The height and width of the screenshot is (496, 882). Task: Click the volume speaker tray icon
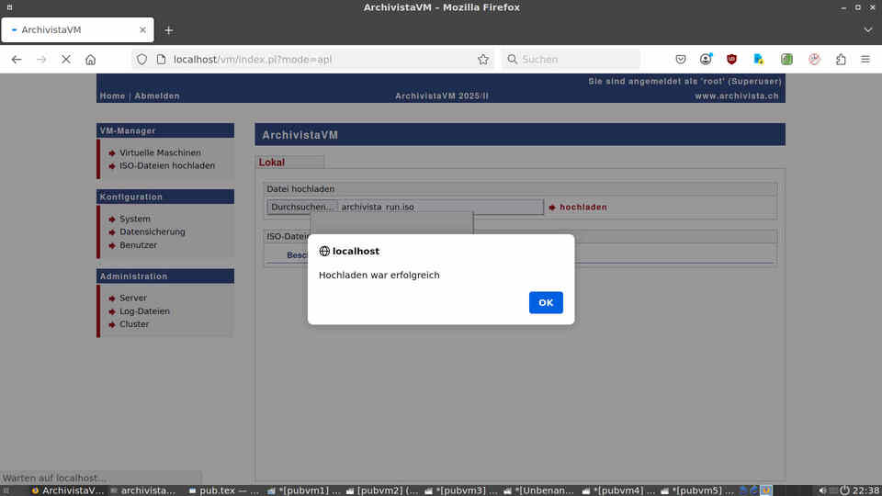click(x=822, y=490)
